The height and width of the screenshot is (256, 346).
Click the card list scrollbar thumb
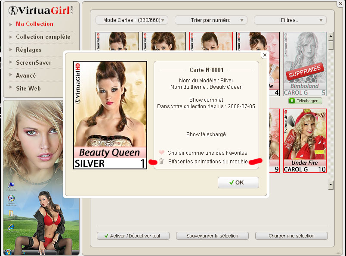point(331,45)
